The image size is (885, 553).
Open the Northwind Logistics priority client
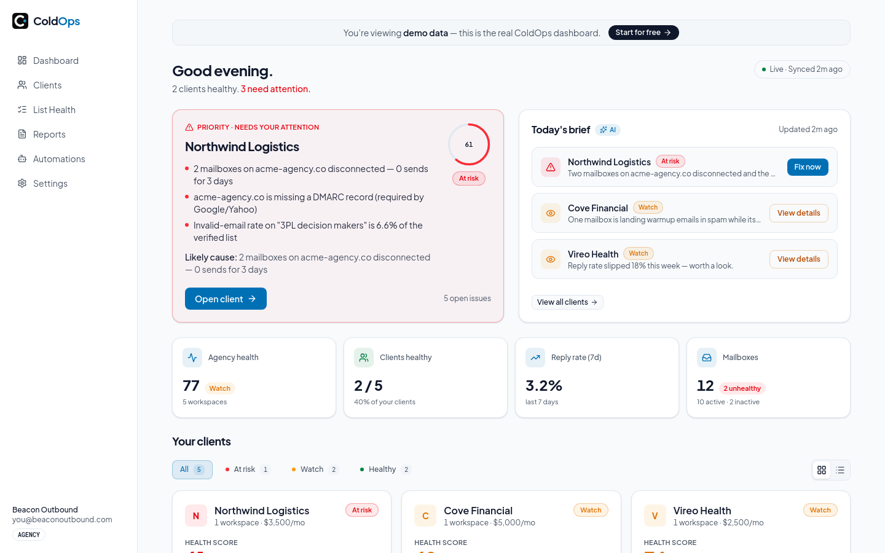point(226,299)
